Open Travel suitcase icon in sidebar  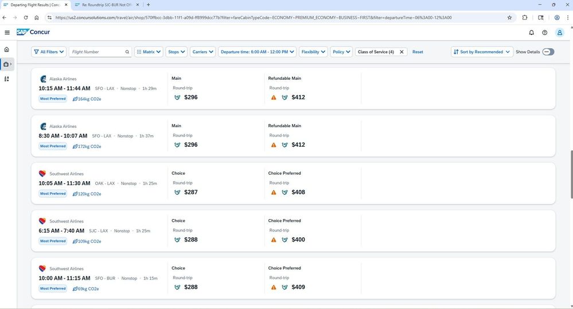[6, 64]
